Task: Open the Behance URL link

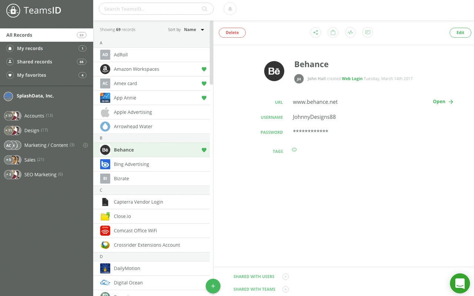Action: 443,102
